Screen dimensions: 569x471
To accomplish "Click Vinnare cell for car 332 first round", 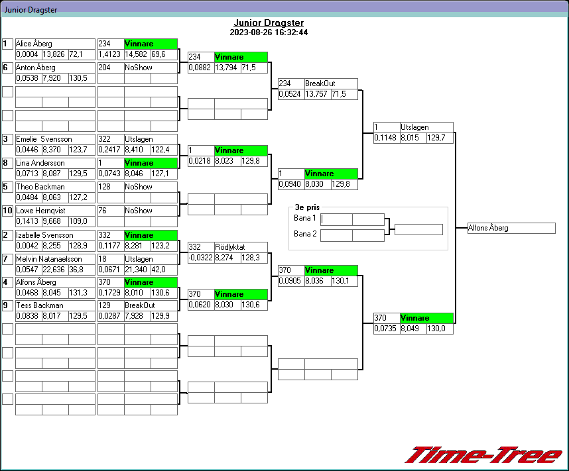I will point(151,235).
